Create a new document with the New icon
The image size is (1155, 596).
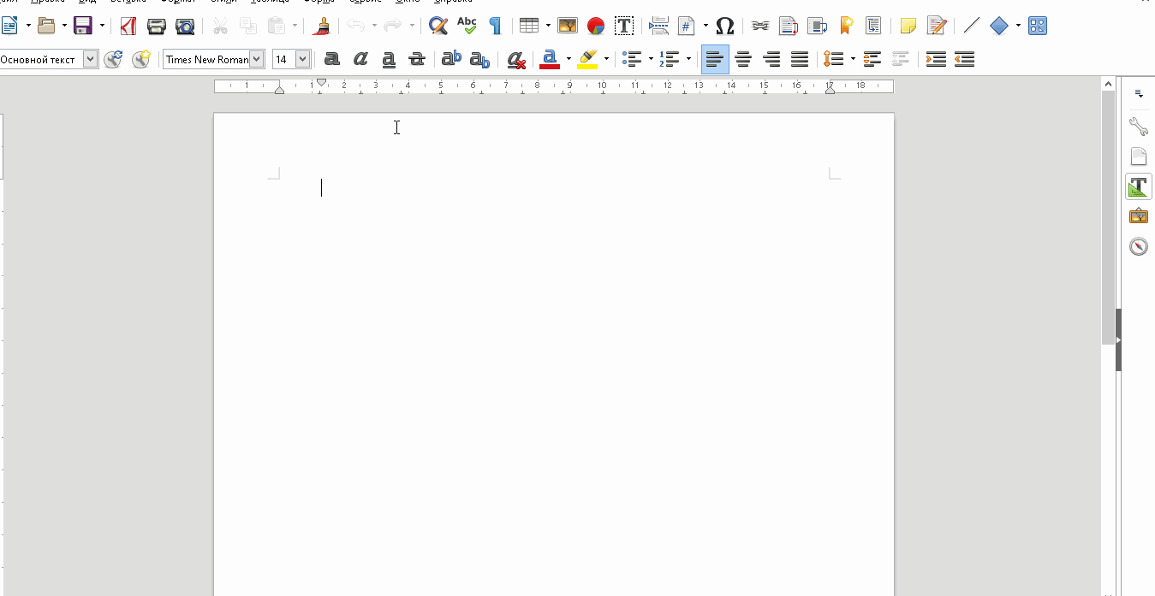click(x=9, y=26)
